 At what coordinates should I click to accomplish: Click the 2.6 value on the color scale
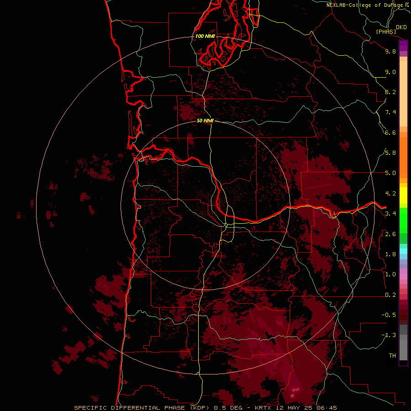[x=390, y=234]
